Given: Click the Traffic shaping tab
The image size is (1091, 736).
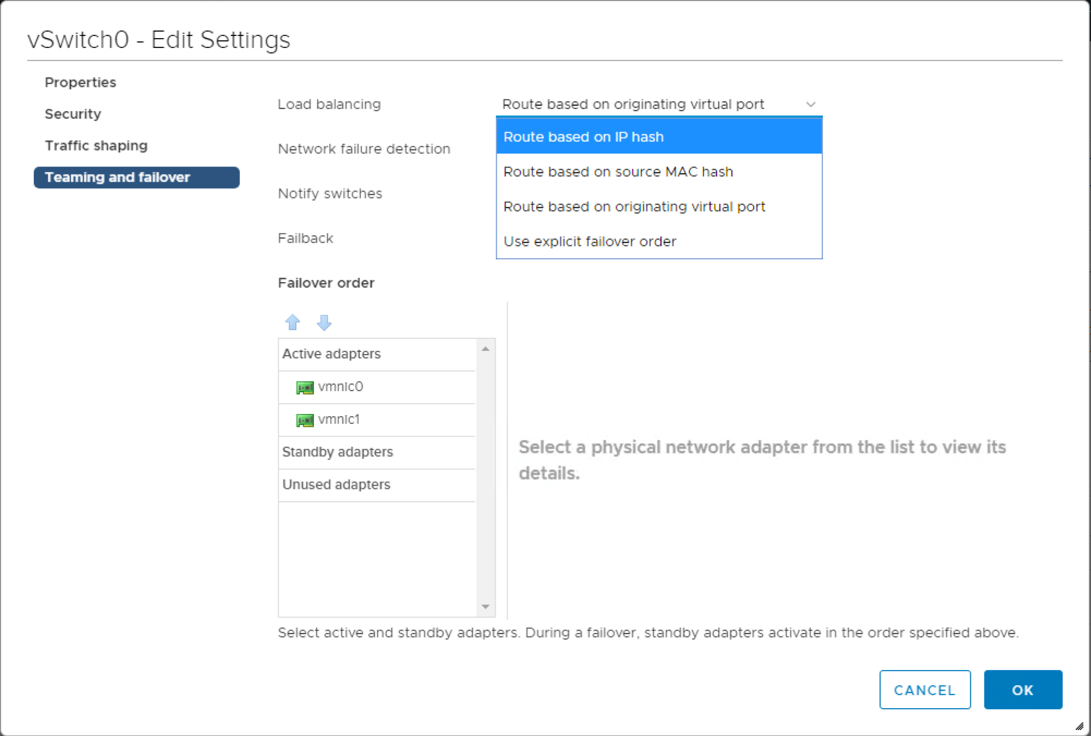Looking at the screenshot, I should 96,145.
